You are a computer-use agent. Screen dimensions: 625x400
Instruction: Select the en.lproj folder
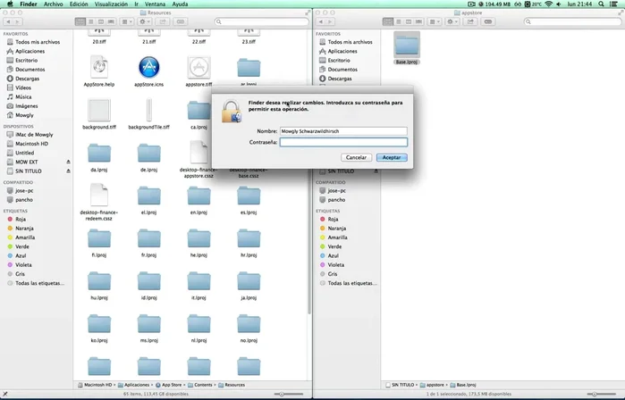(198, 196)
